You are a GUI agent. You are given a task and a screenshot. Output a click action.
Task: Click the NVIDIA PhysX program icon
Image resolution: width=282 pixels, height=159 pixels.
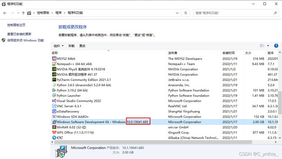point(54,69)
